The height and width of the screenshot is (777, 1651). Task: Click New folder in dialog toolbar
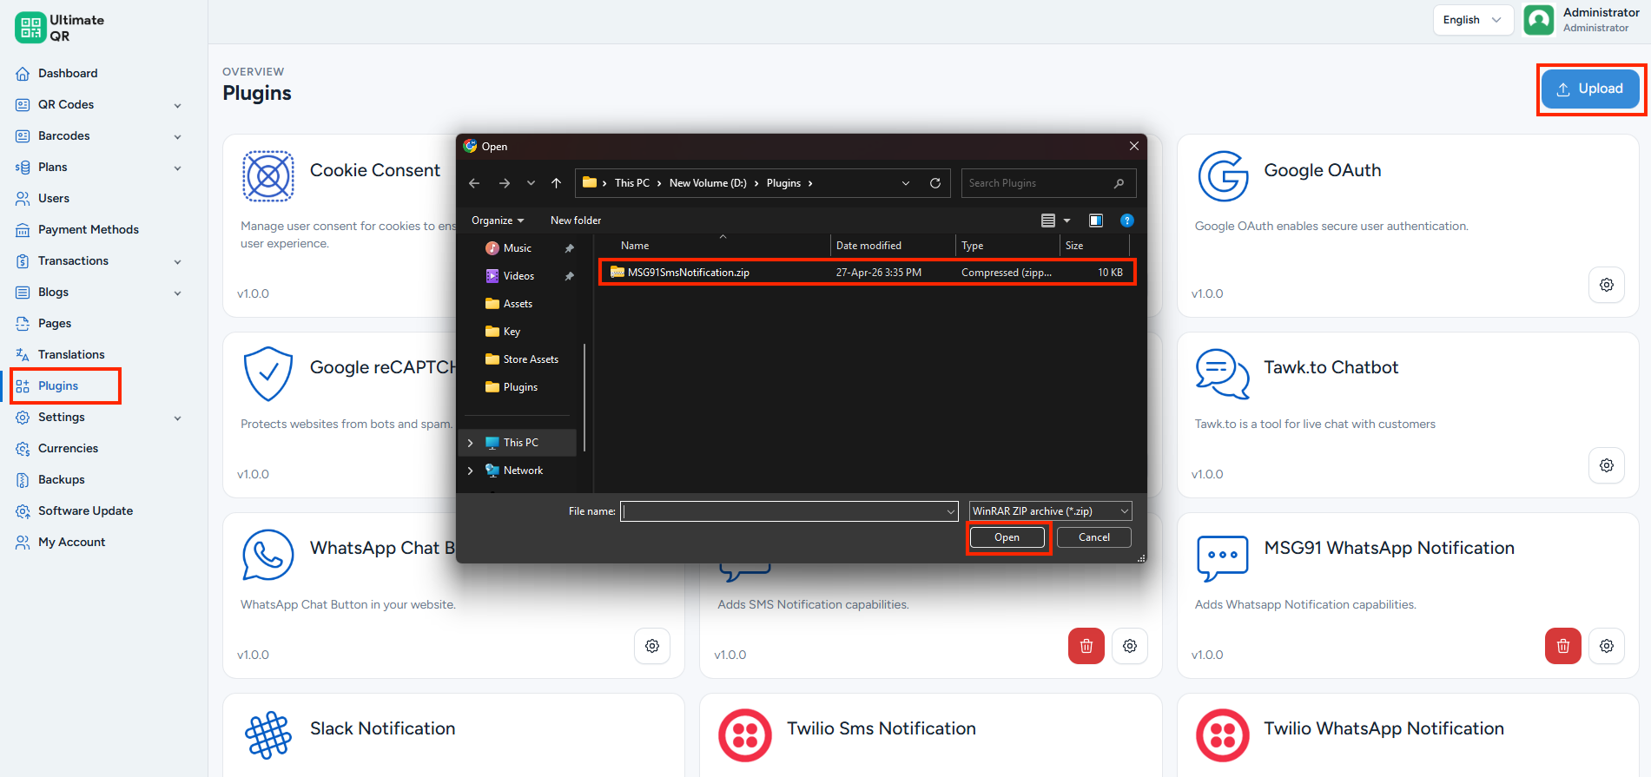[576, 221]
